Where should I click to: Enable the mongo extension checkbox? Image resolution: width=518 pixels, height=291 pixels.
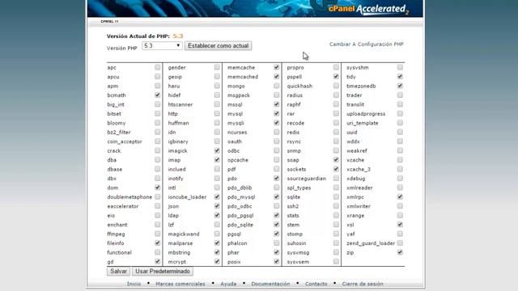click(x=277, y=86)
